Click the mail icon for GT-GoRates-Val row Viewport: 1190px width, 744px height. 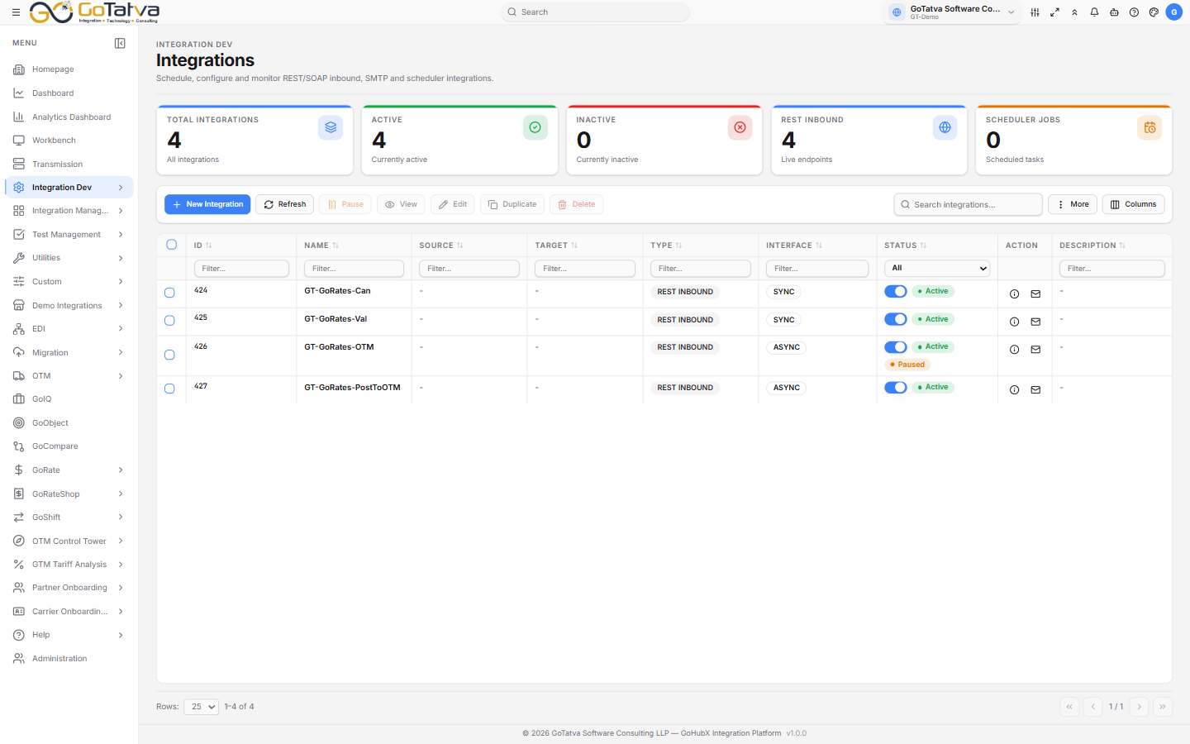[x=1035, y=322]
